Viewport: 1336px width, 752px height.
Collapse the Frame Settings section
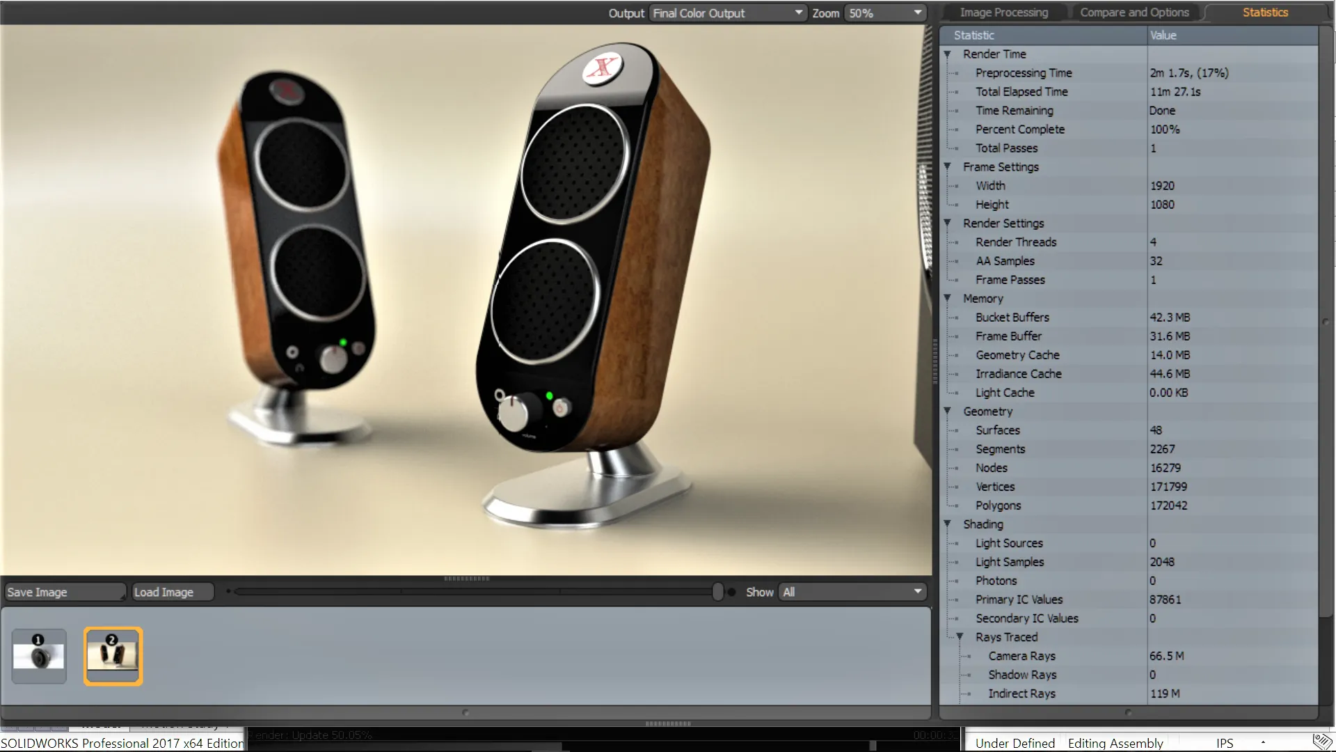click(948, 166)
